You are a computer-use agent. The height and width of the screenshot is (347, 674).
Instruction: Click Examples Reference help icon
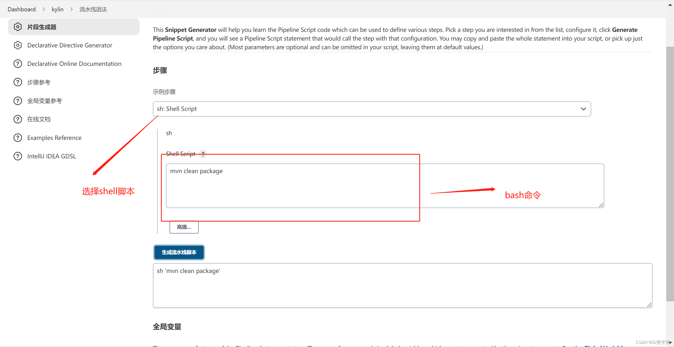pyautogui.click(x=17, y=137)
